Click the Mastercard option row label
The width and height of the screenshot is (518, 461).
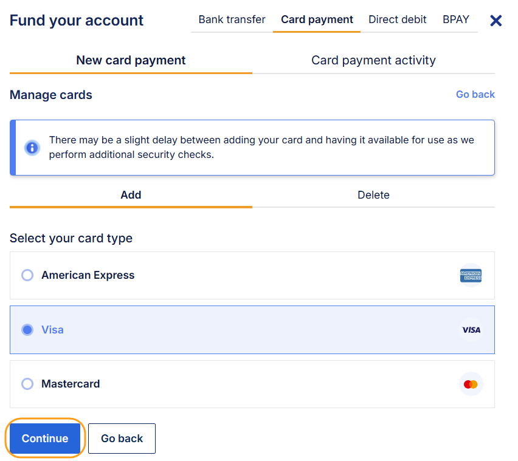tap(71, 384)
